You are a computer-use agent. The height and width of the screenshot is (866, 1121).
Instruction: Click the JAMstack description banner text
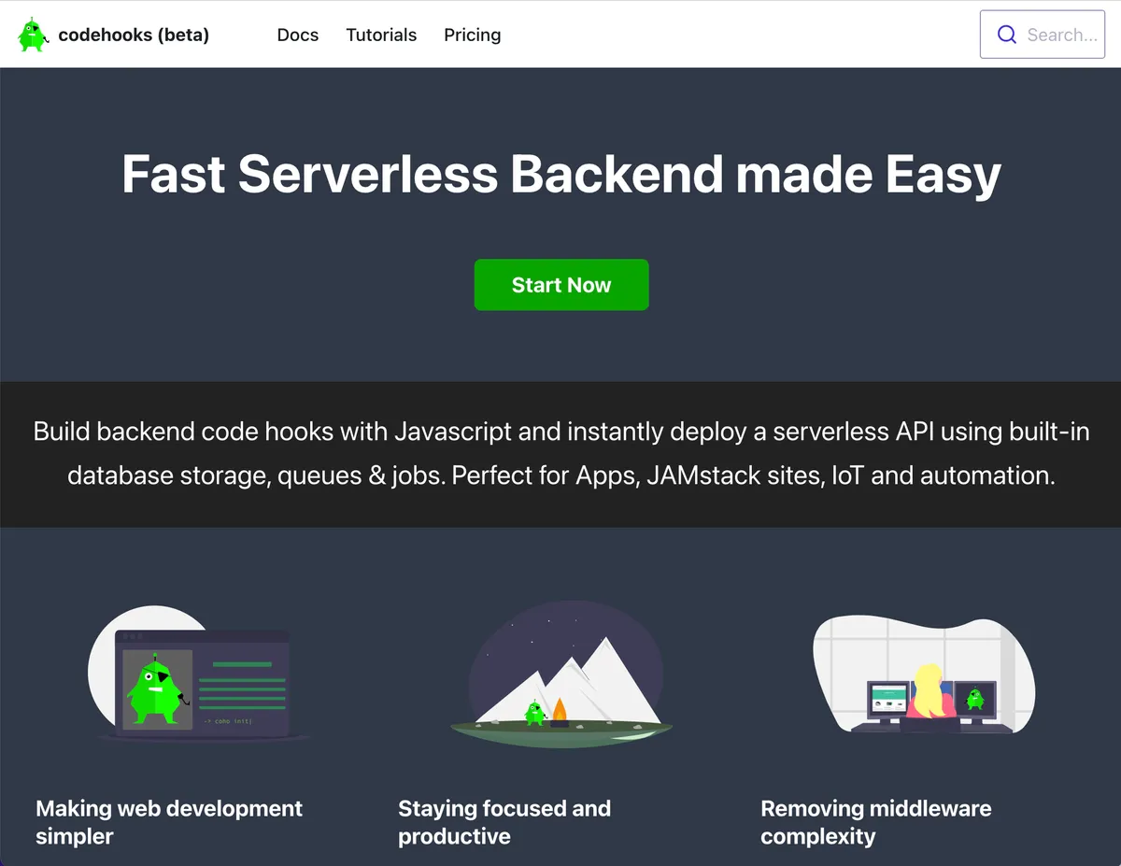click(560, 453)
